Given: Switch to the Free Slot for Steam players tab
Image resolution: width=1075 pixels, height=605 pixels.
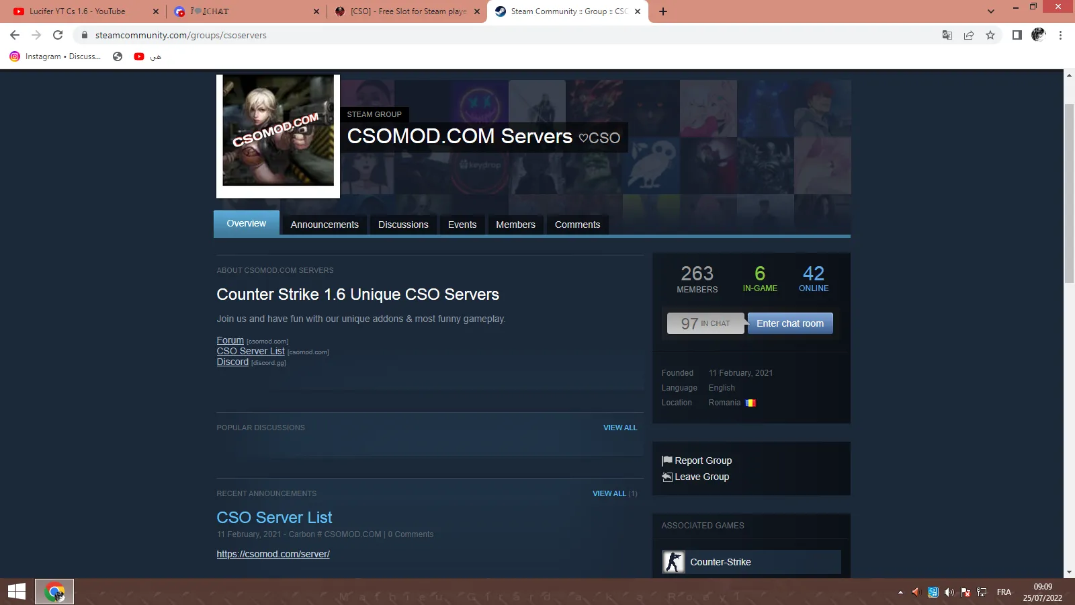Looking at the screenshot, I should [407, 11].
